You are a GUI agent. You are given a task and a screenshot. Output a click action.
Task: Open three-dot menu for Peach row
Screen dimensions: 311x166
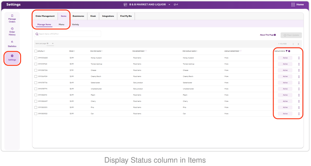[299, 95]
